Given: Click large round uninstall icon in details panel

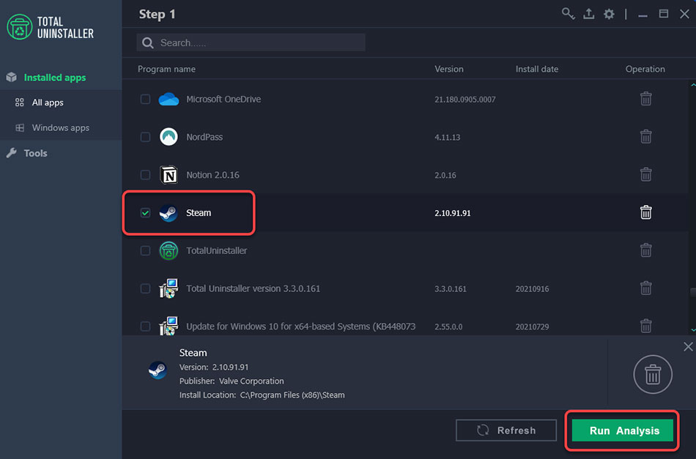Looking at the screenshot, I should (x=653, y=374).
